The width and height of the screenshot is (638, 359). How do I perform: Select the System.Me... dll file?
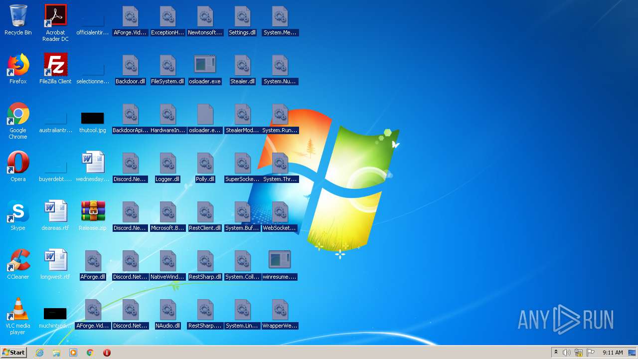pos(280,20)
